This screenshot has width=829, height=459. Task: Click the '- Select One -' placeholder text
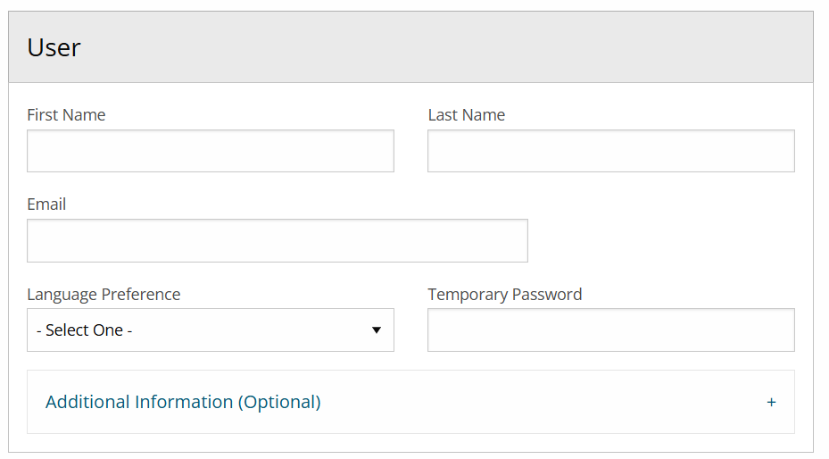85,330
